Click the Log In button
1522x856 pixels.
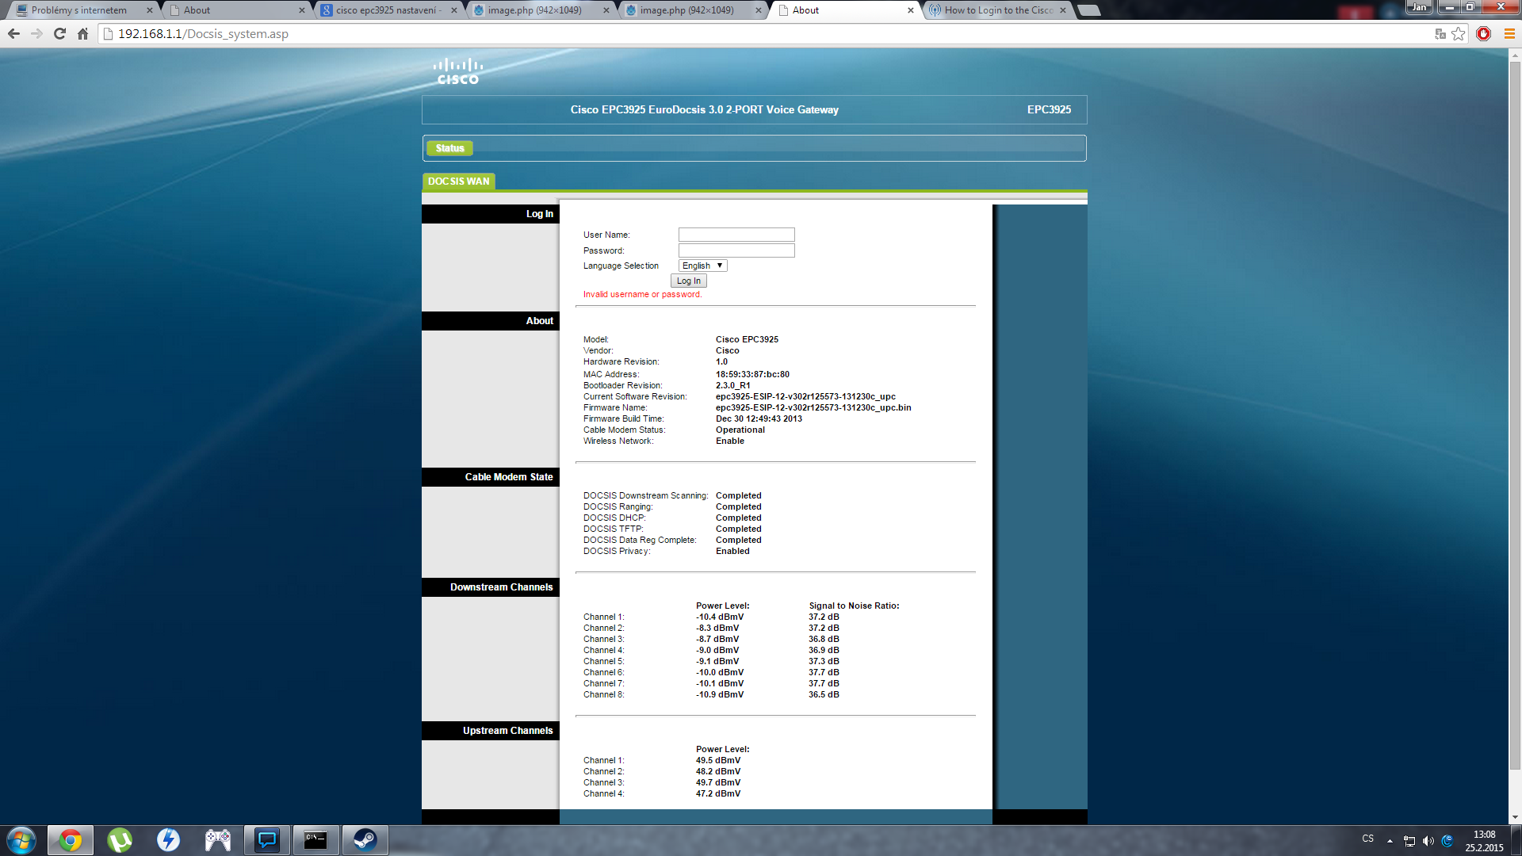pyautogui.click(x=688, y=281)
